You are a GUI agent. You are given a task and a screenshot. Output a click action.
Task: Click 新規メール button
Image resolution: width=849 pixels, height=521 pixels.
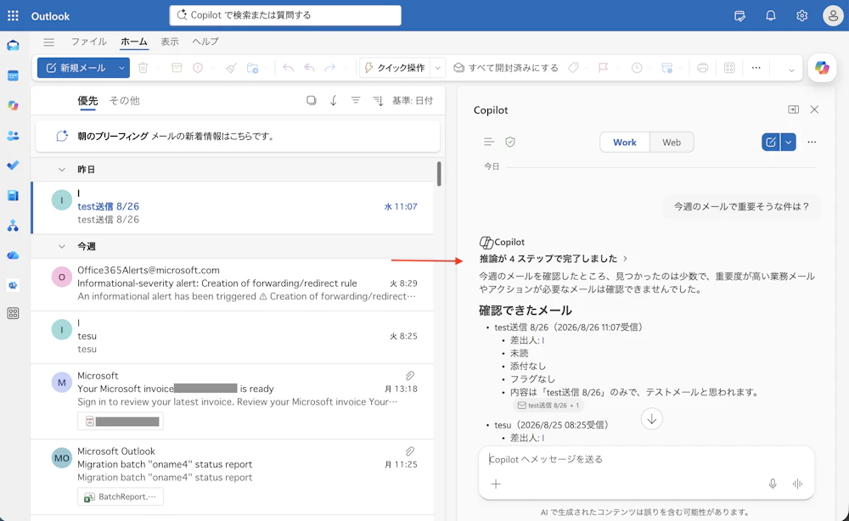[x=76, y=68]
